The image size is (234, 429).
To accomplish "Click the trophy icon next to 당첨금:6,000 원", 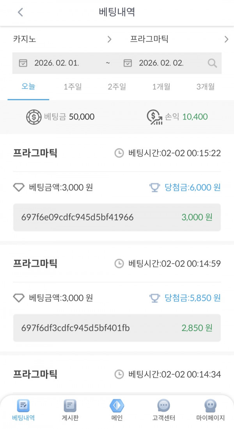I will (x=154, y=188).
